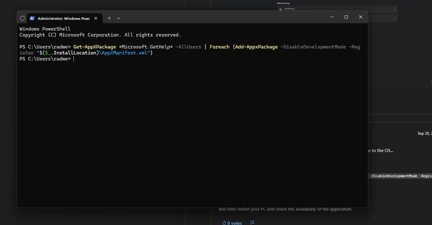Click the Copyright (C) Microsoft Corporation line

pyautogui.click(x=100, y=35)
